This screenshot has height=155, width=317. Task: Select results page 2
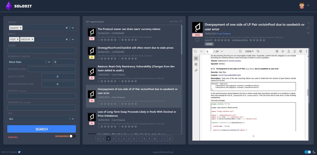113,138
